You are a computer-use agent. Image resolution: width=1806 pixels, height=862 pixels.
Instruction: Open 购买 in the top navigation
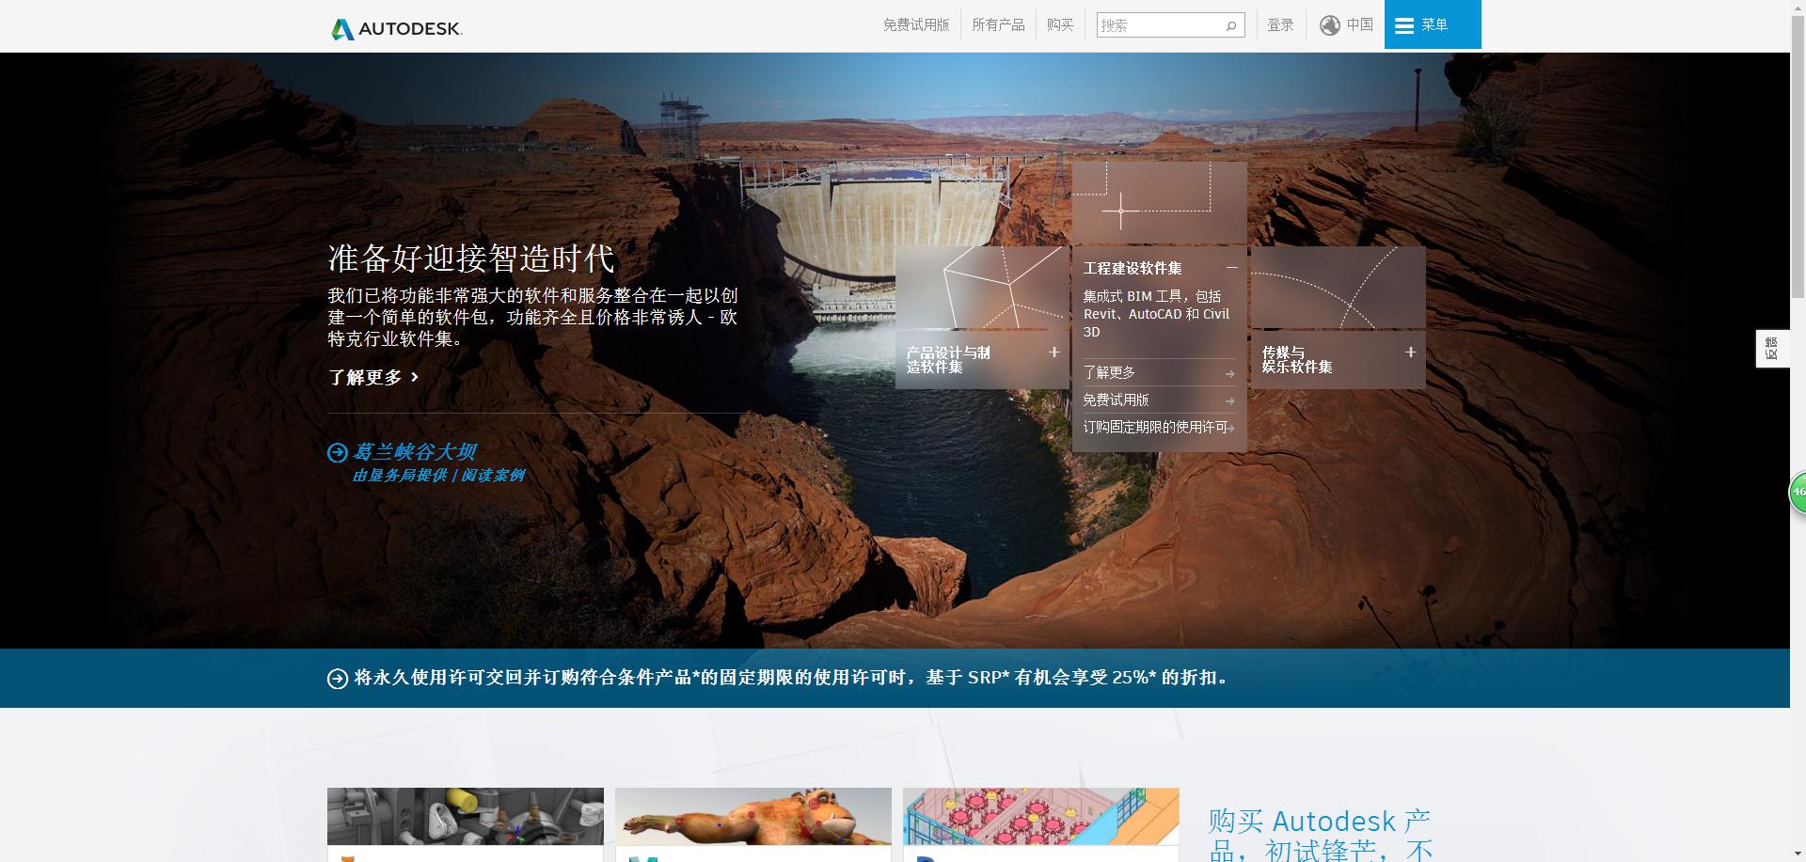[x=1061, y=25]
